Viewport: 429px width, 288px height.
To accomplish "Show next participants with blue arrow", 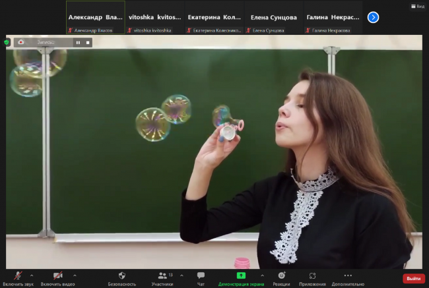I will click(373, 18).
